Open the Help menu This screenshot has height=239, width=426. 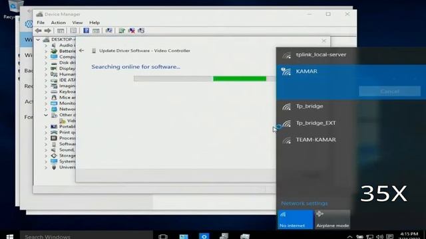point(95,23)
